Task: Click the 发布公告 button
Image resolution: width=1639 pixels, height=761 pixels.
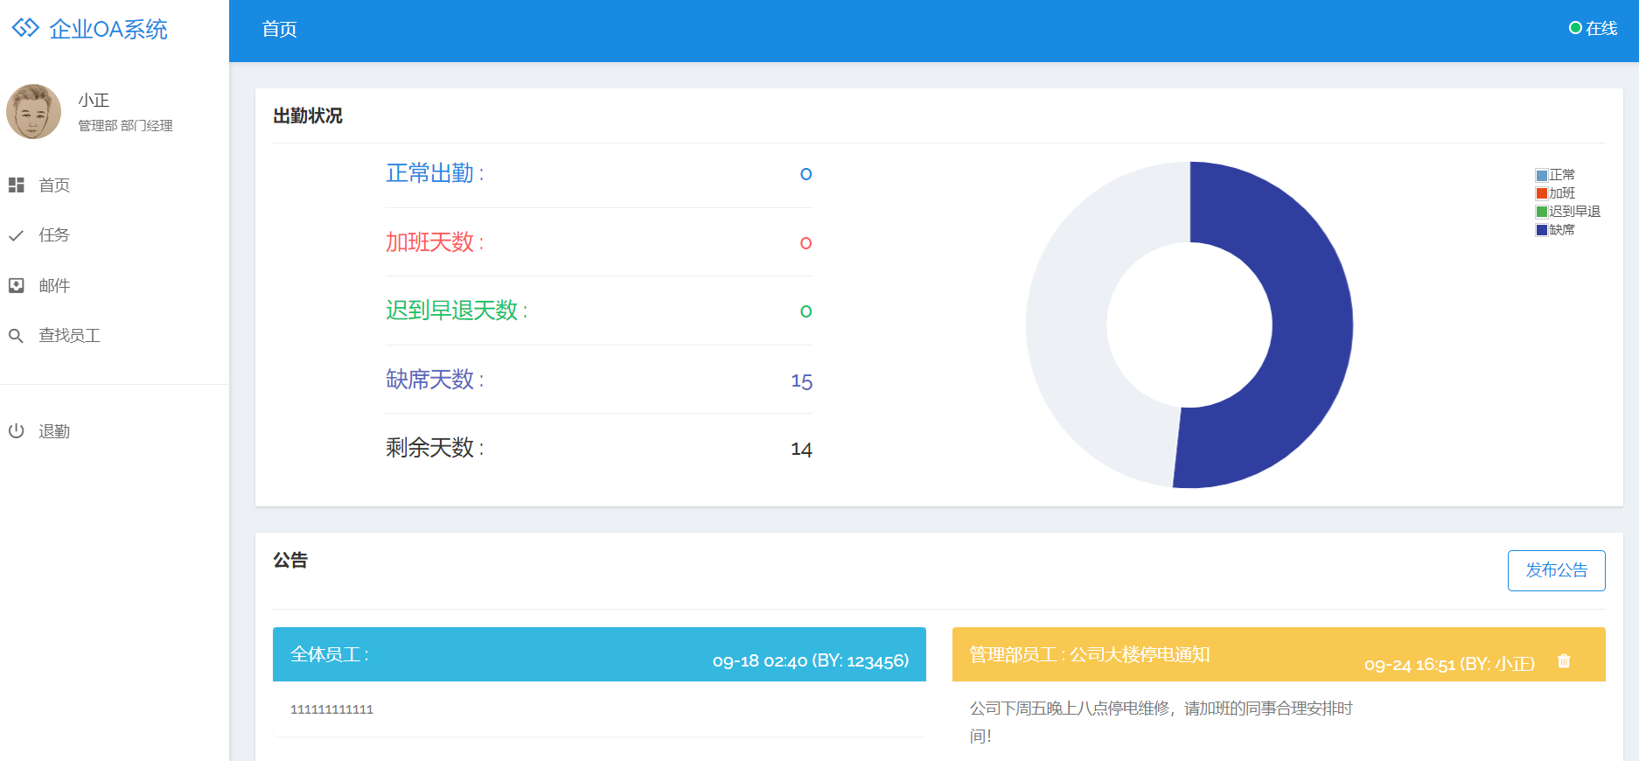Action: point(1556,570)
